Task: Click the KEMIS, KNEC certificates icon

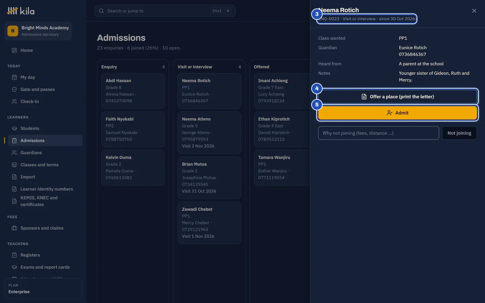Action: tap(14, 201)
